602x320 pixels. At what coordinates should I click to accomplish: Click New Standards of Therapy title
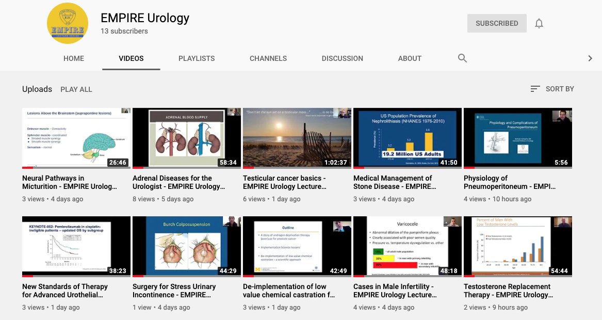tap(65, 291)
